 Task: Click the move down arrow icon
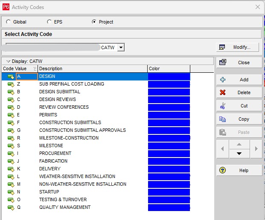point(239,153)
